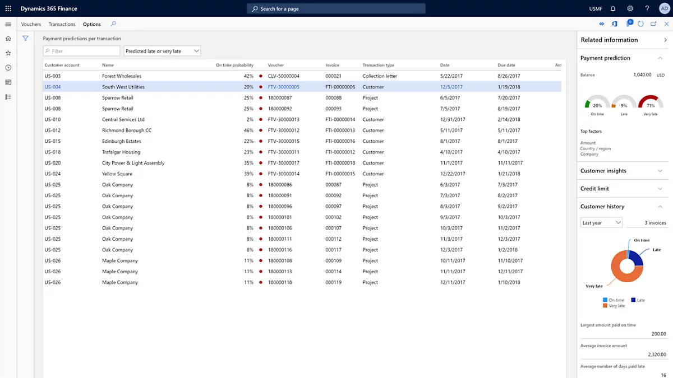Sort by Customer account column header

point(62,66)
